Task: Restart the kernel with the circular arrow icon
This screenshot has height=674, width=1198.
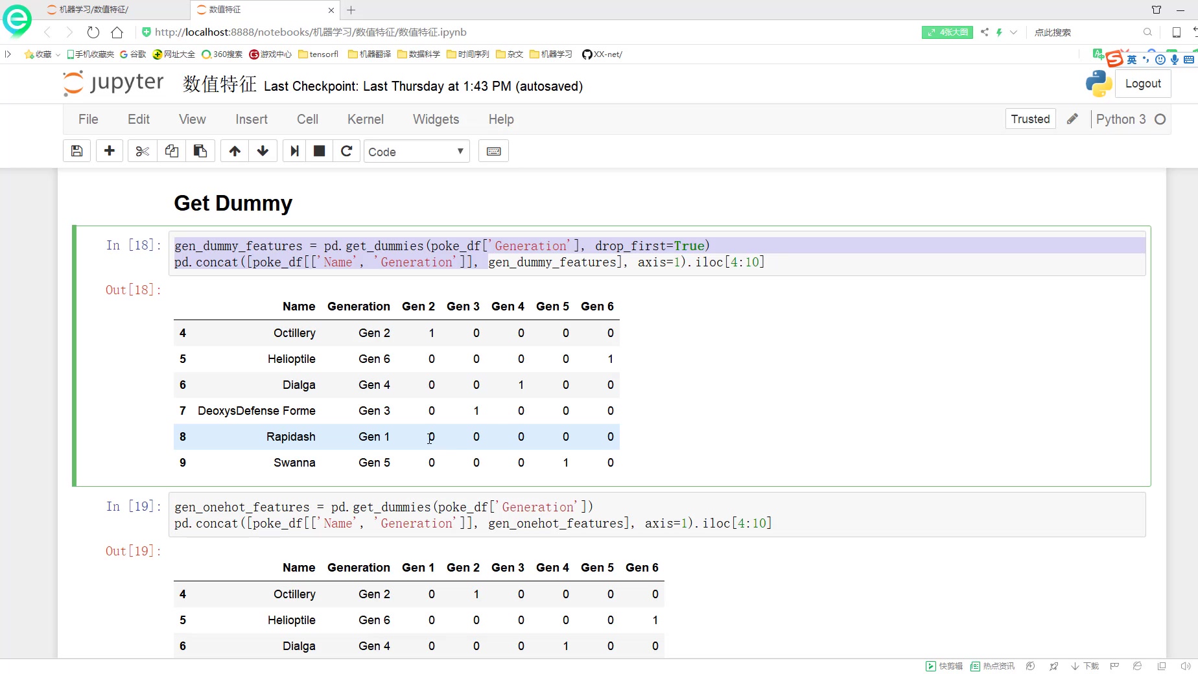Action: (347, 151)
